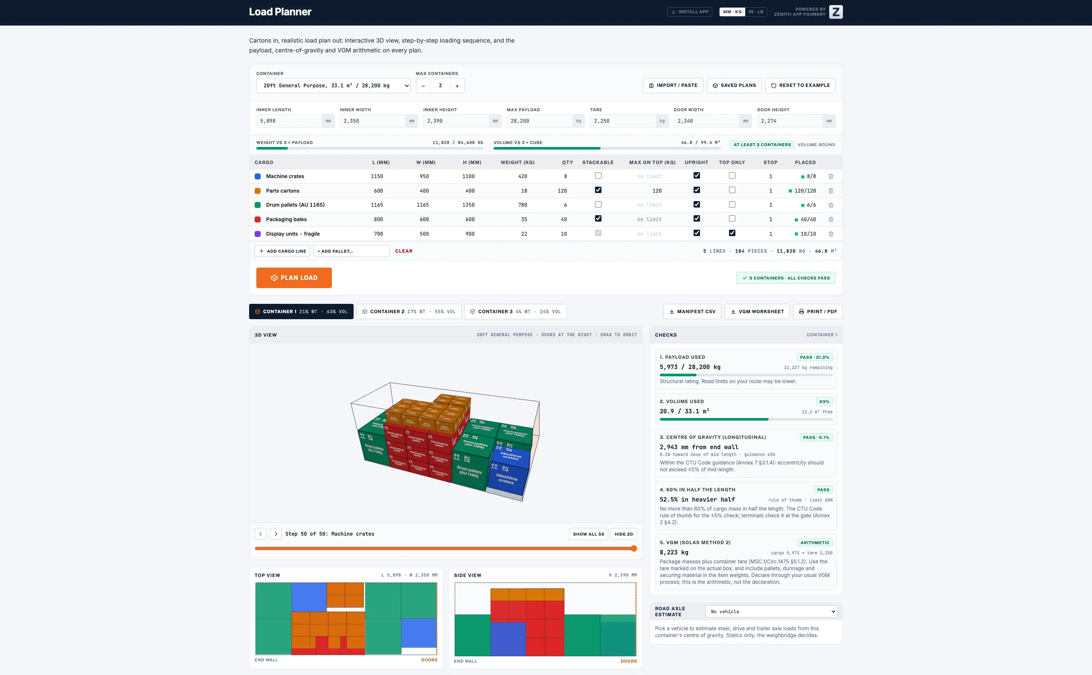Click the Max Payload input field
This screenshot has height=675, width=1092.
coord(539,121)
